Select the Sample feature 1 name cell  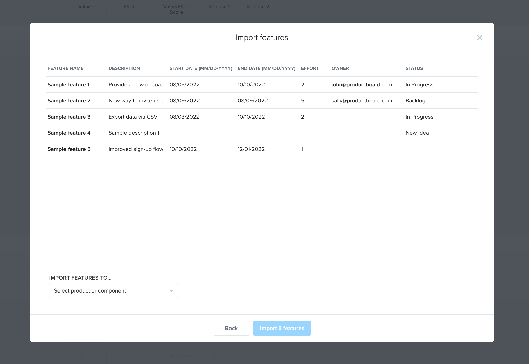(x=69, y=85)
